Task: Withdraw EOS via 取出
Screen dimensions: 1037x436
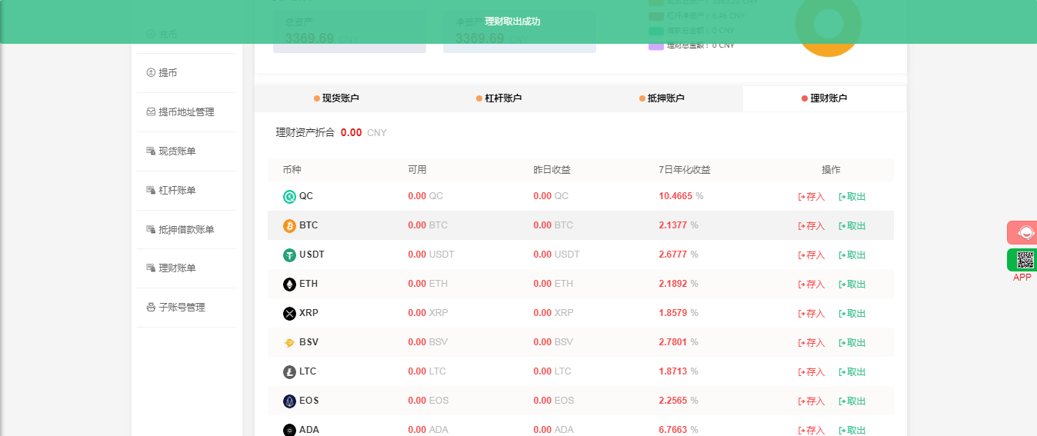Action: (x=852, y=401)
